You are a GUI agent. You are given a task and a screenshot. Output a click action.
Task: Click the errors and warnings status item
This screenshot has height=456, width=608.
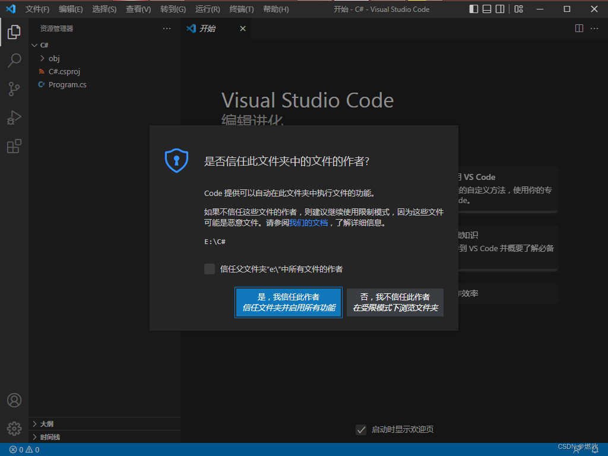pos(24,450)
